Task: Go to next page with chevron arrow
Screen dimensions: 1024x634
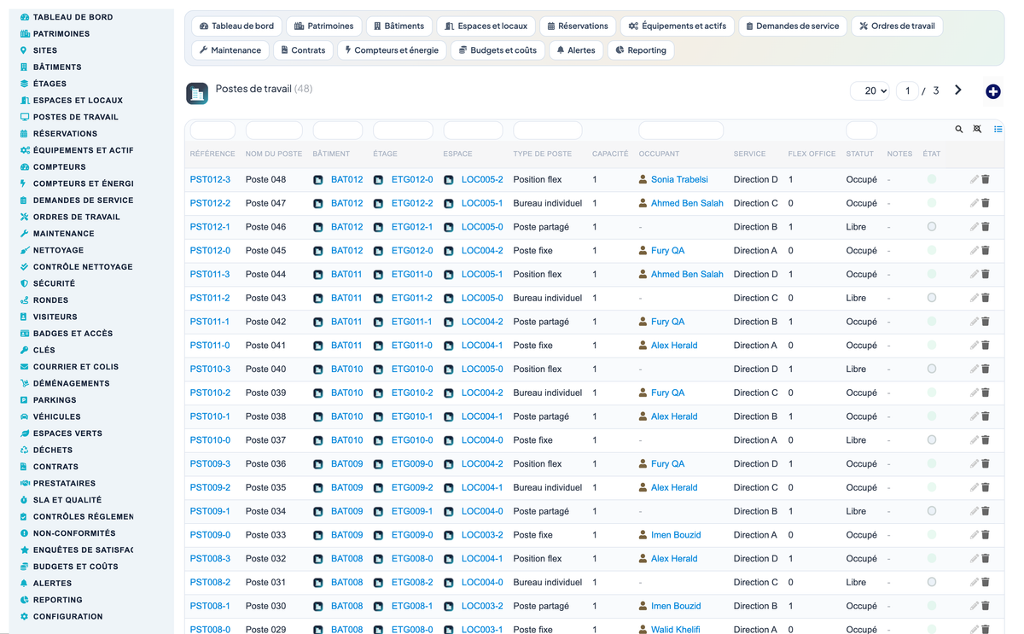Action: click(958, 90)
